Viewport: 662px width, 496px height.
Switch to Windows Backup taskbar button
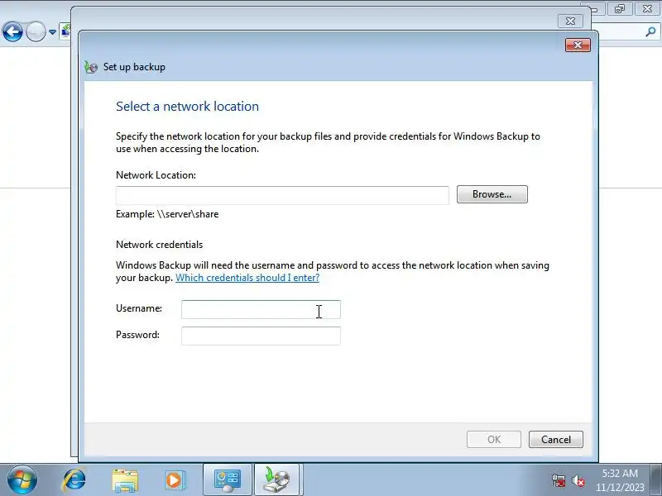[x=277, y=480]
